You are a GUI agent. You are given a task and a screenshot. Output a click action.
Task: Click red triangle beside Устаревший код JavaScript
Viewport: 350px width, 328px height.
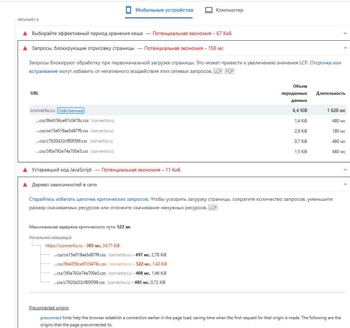pos(25,170)
